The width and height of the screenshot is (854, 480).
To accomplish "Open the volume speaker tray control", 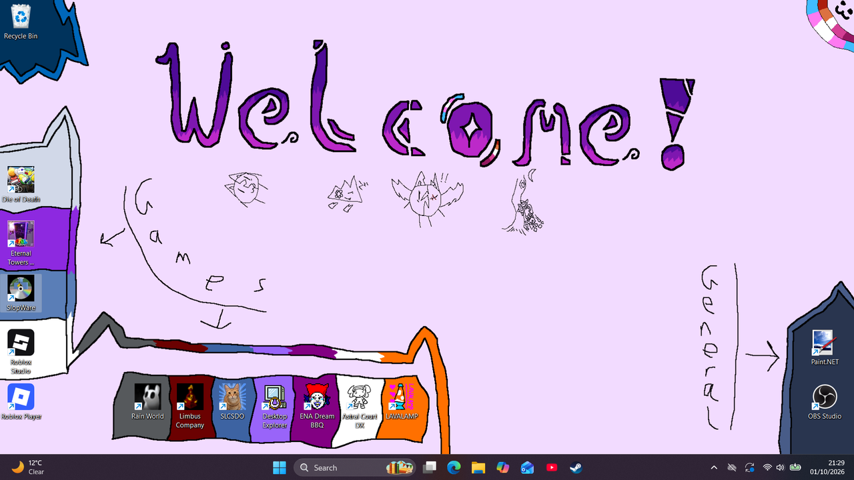I will 781,467.
